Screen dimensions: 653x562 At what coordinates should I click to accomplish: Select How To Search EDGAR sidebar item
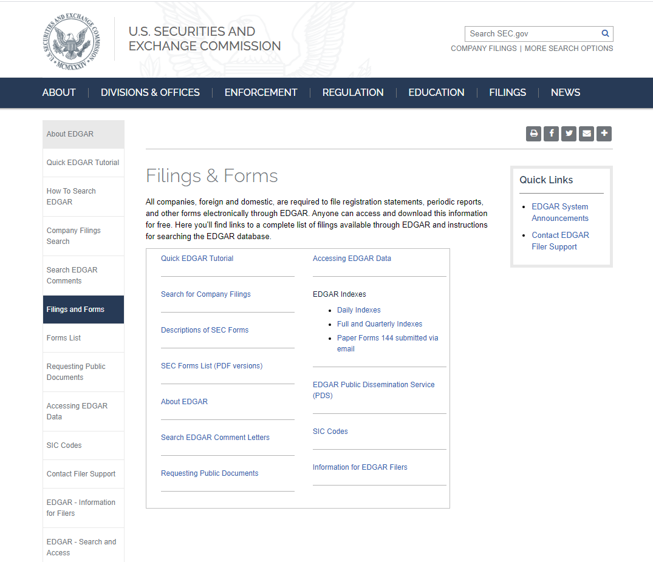click(x=83, y=197)
